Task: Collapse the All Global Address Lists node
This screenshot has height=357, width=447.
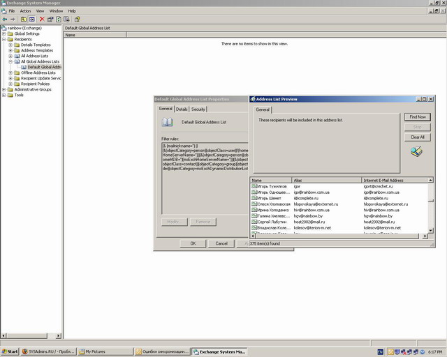Action: pyautogui.click(x=10, y=61)
